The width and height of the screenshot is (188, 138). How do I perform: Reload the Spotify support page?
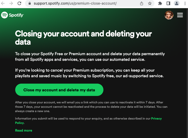(x=19, y=3)
